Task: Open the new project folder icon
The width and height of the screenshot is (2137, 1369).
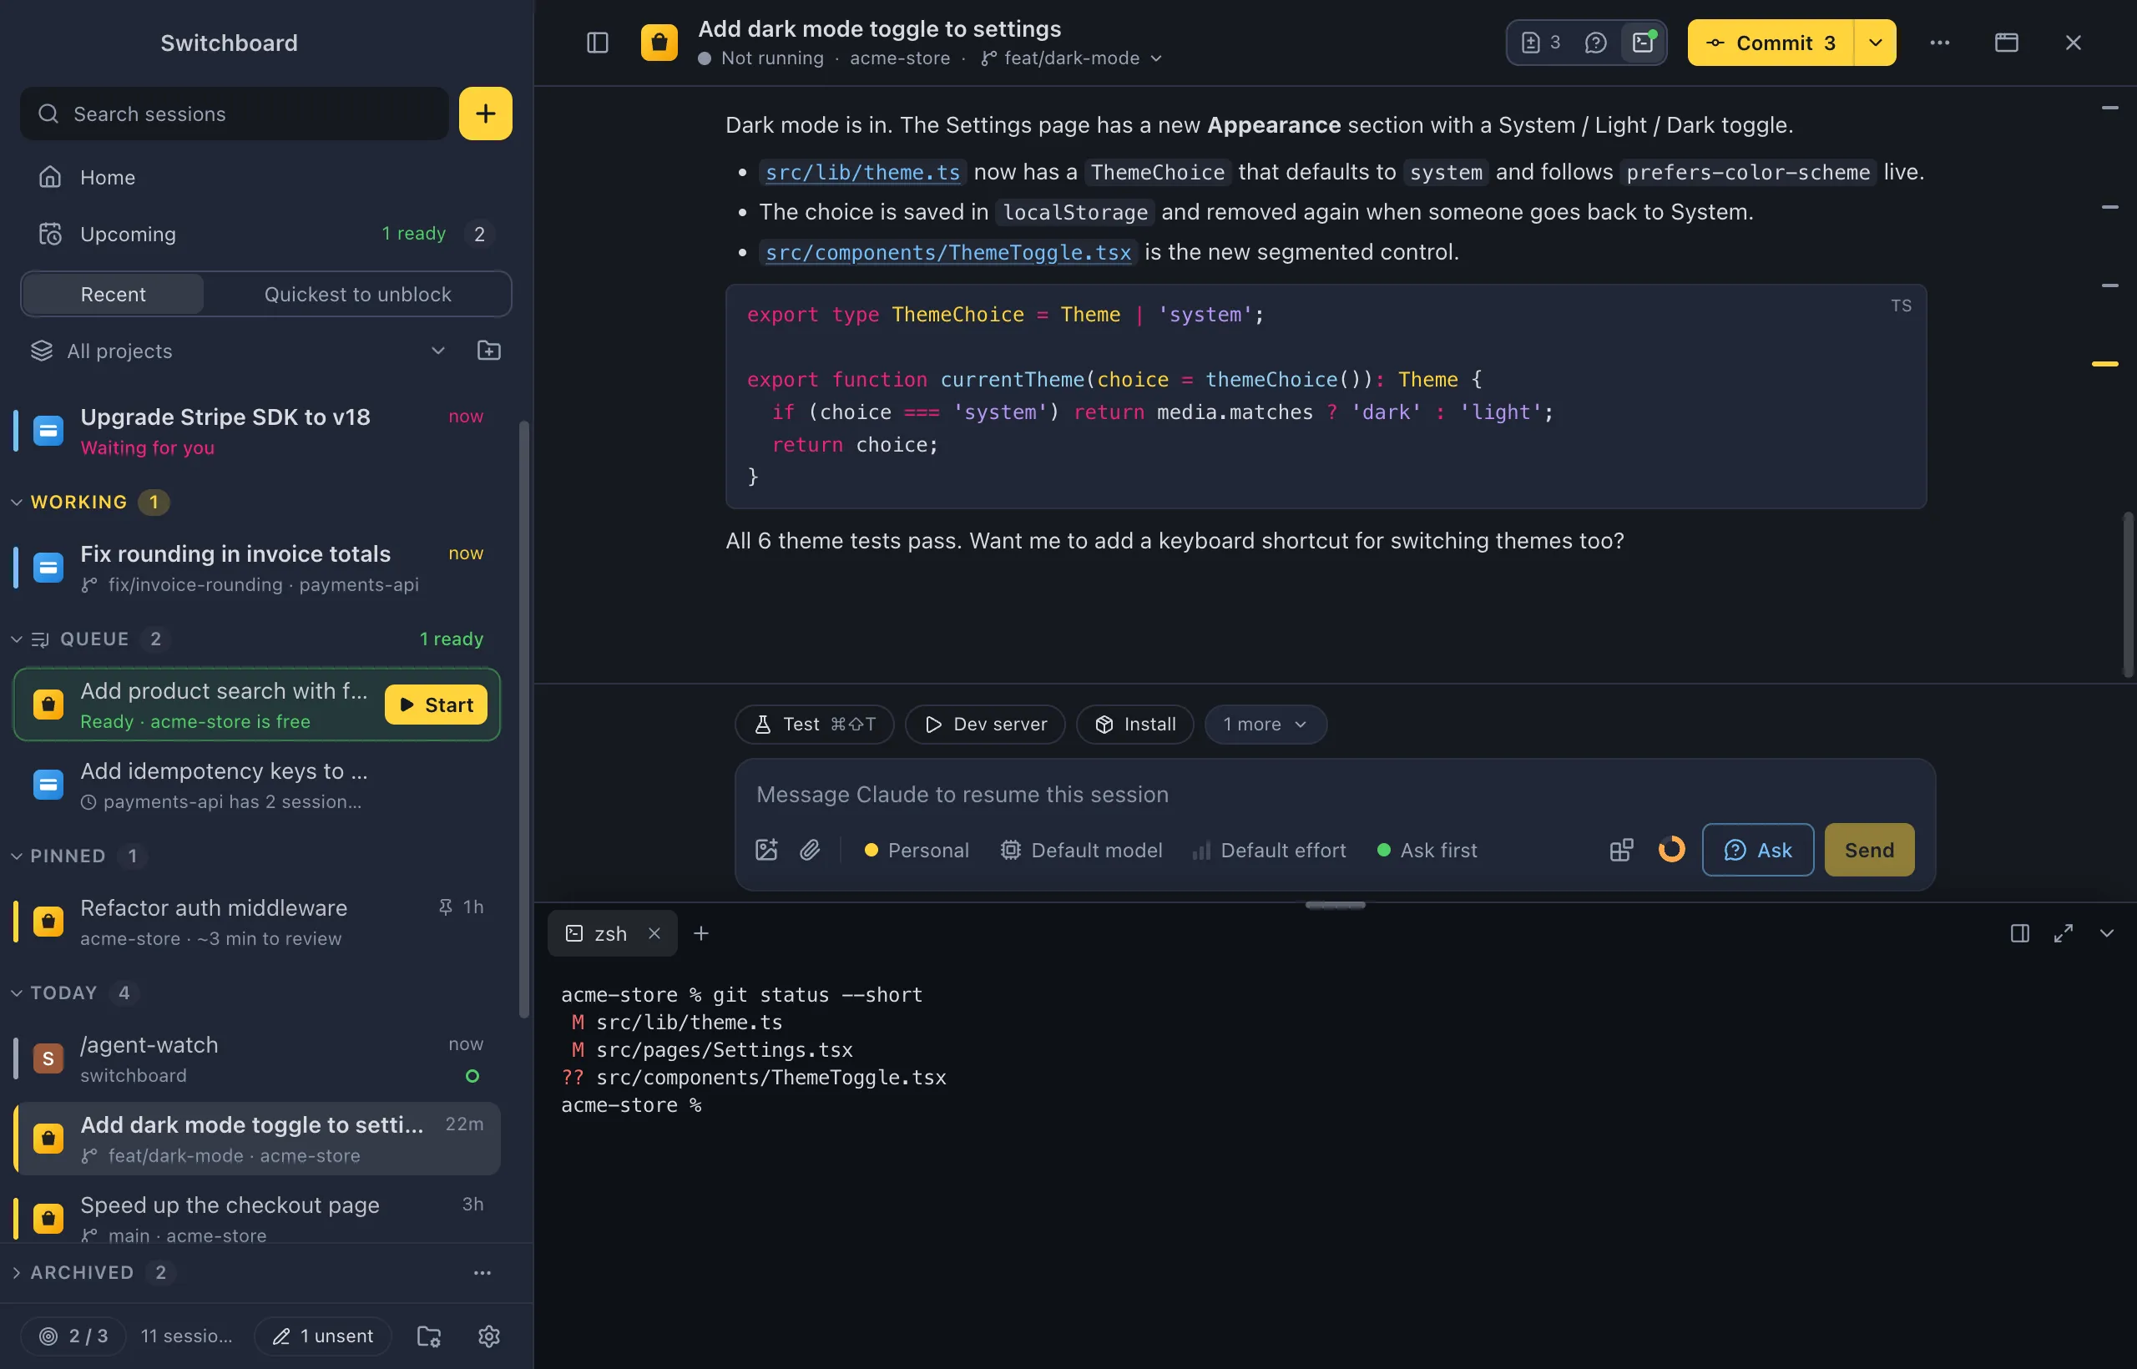Action: coord(489,351)
